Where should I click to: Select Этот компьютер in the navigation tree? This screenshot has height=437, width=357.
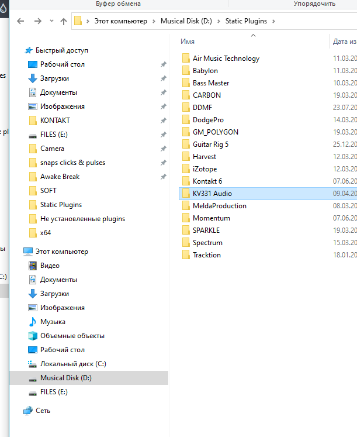click(62, 252)
